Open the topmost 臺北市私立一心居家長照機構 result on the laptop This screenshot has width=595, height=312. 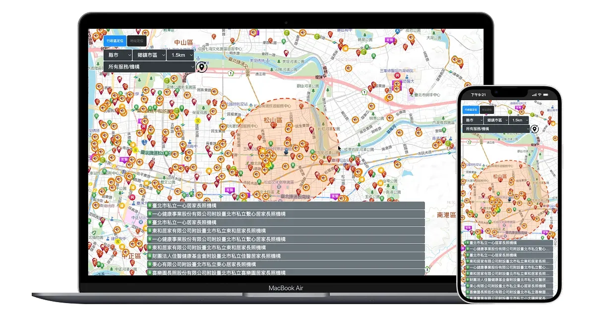pyautogui.click(x=286, y=206)
